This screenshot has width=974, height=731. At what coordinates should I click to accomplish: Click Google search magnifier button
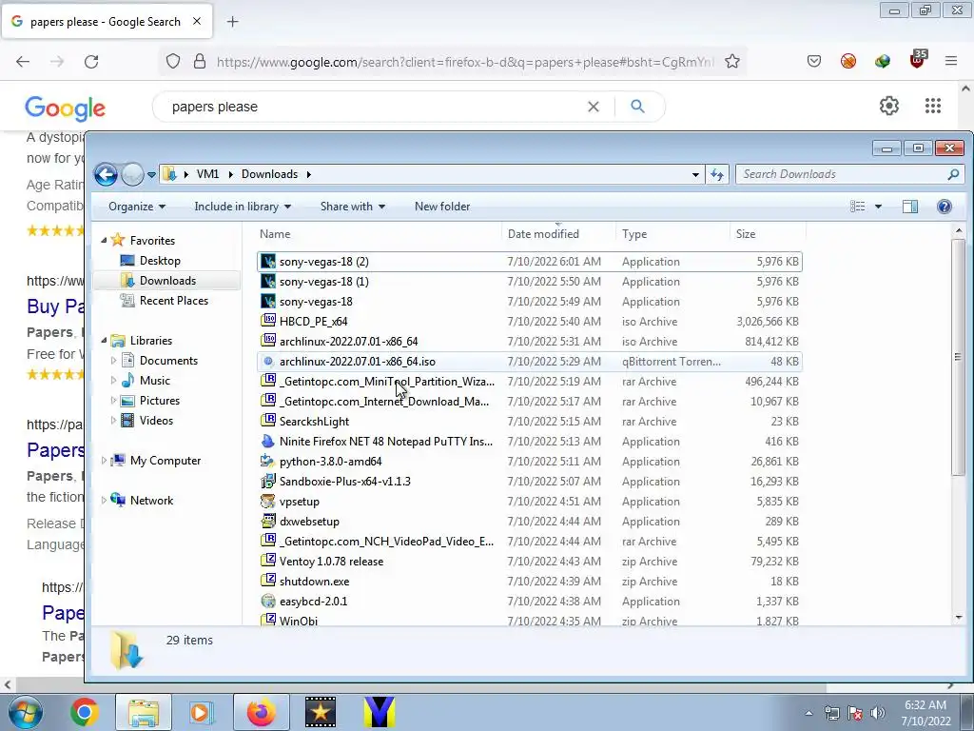point(637,107)
